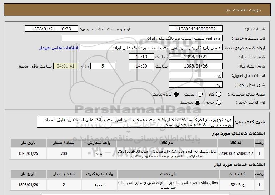Click goods row date 1398/01/26
Image resolution: width=275 pixels, height=195 pixels.
pyautogui.click(x=28, y=153)
